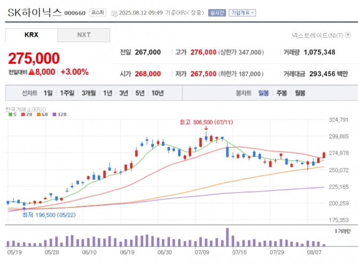Click the 넥스트레이드(NXT) link text

coord(317,35)
